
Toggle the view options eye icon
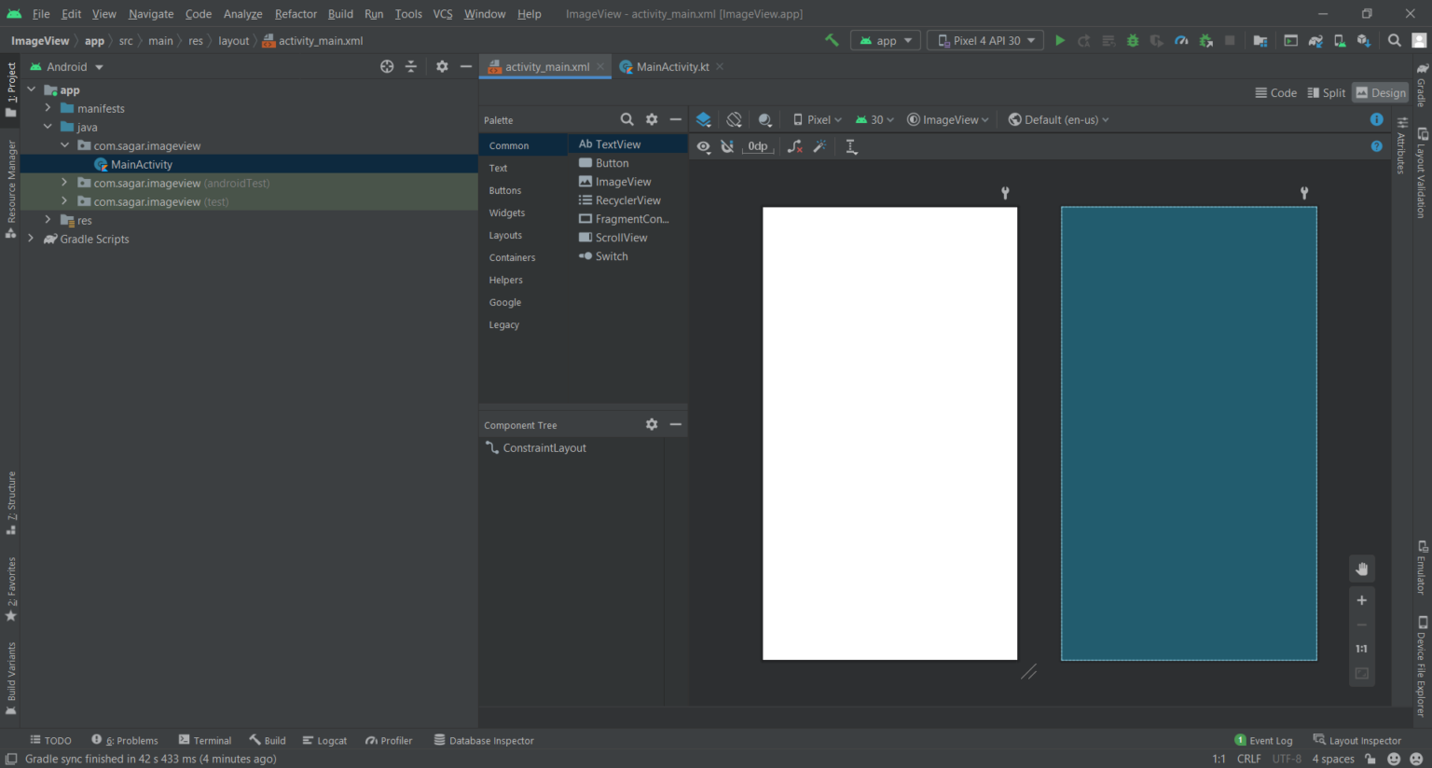coord(704,146)
